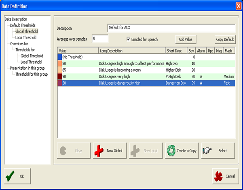Screen dimensions: 243x190
Task: Click the green checkmark OK icon
Action: click(11, 176)
